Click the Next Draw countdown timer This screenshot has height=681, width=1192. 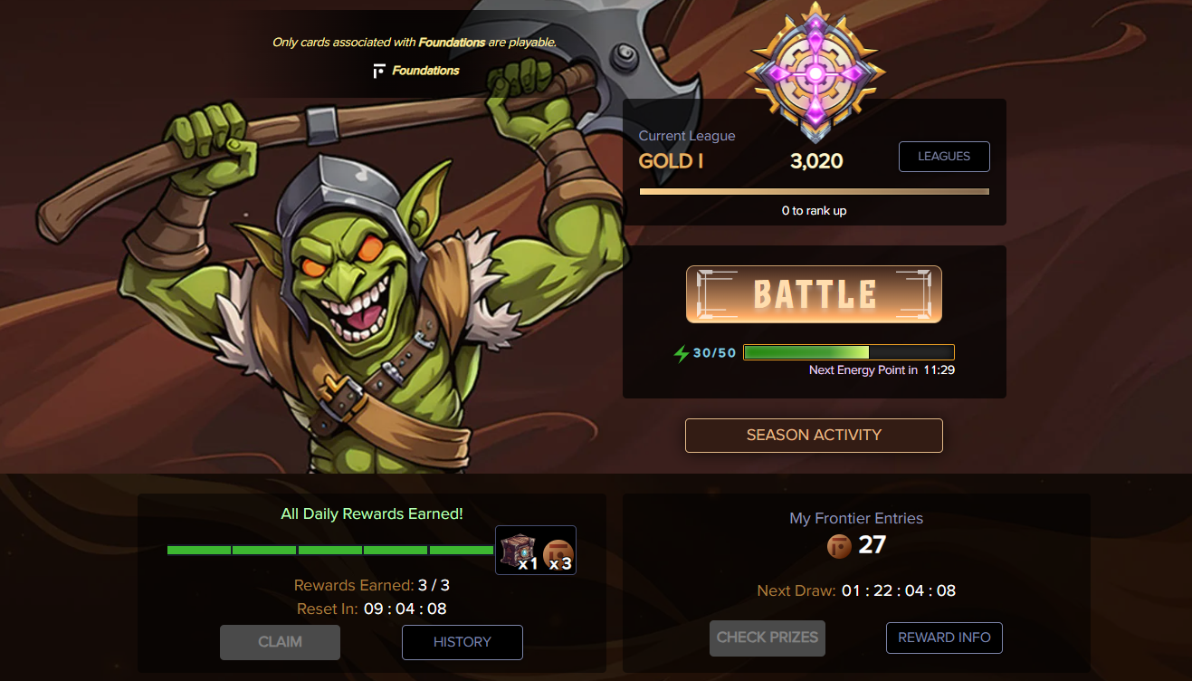pos(898,591)
